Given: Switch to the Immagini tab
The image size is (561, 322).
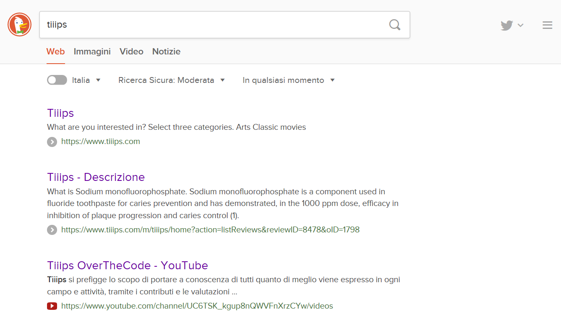Looking at the screenshot, I should tap(92, 52).
